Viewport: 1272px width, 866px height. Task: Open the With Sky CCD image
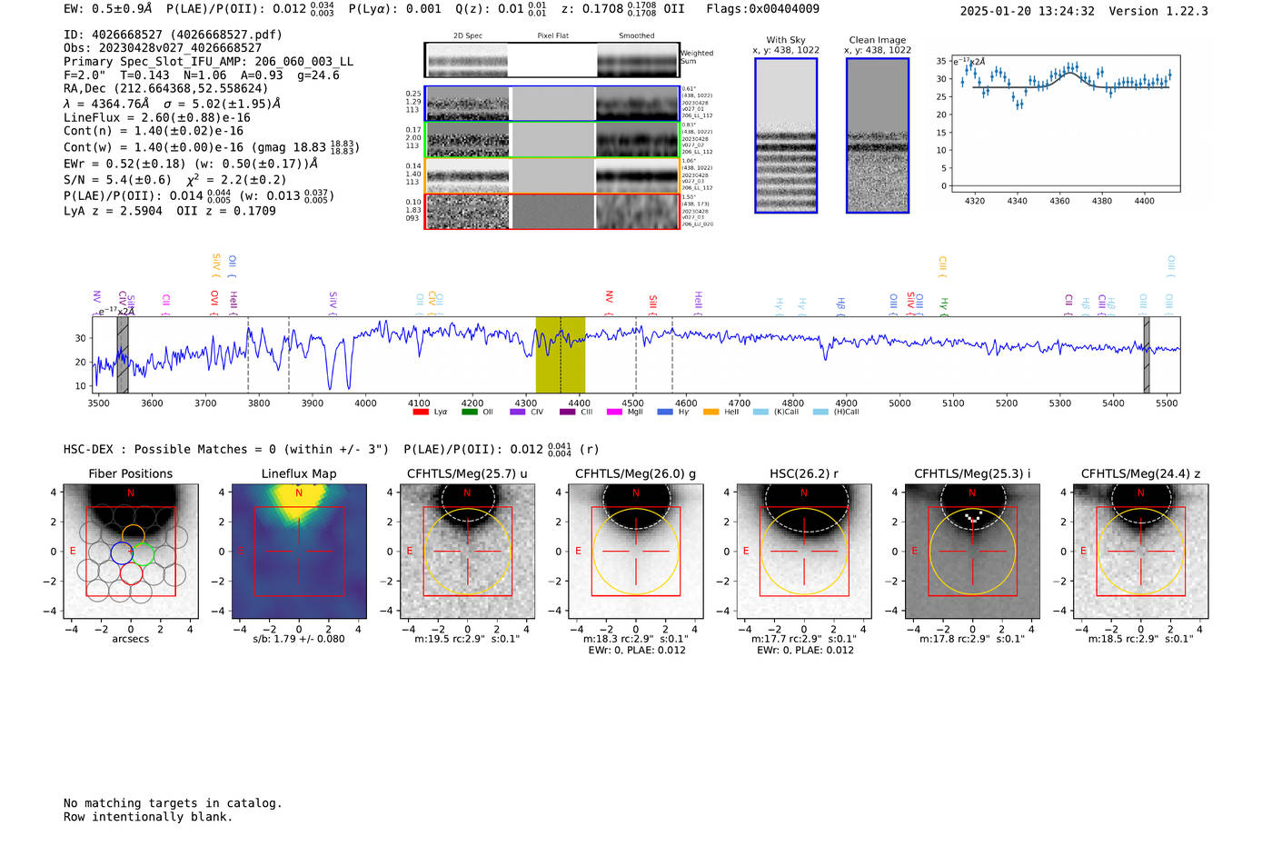coord(786,135)
